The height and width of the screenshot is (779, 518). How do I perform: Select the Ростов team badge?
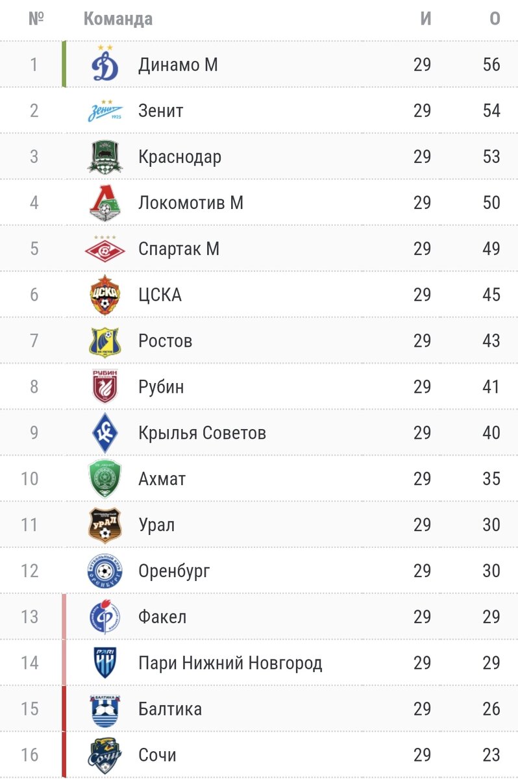coord(105,341)
